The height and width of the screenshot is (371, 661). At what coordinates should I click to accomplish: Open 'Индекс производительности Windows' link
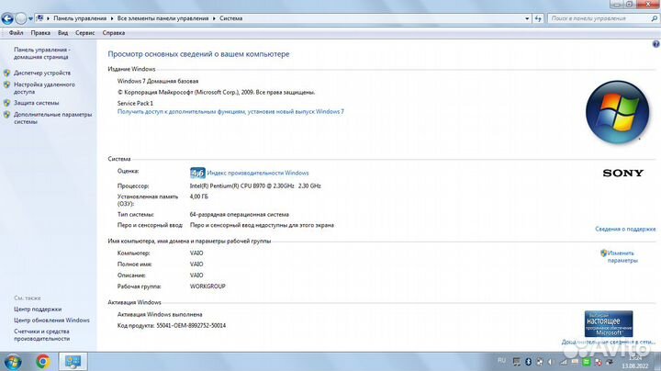[258, 173]
